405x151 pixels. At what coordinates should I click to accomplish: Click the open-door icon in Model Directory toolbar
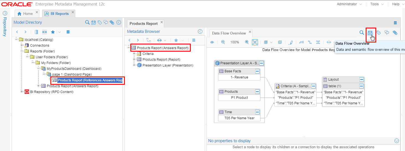tap(36, 32)
